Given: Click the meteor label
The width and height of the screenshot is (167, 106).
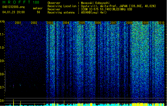Looking at the screenshot, I should coord(38,8).
